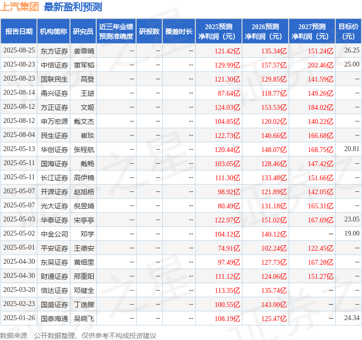
Task: Click the 最新盈利预测 heading
Action: click(x=73, y=7)
